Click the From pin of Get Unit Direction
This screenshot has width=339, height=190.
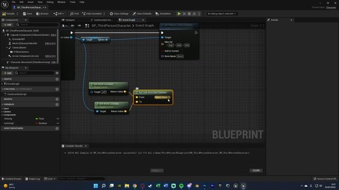tap(137, 97)
